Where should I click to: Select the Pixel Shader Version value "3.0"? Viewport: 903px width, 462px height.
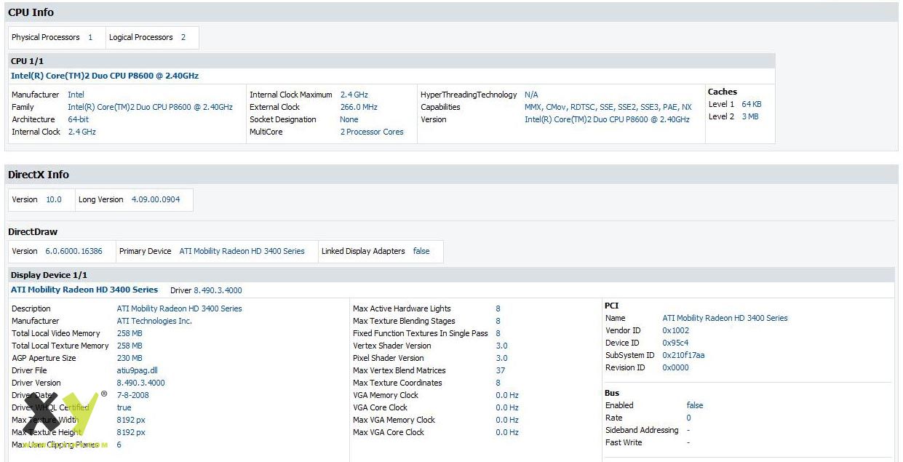[x=502, y=358]
